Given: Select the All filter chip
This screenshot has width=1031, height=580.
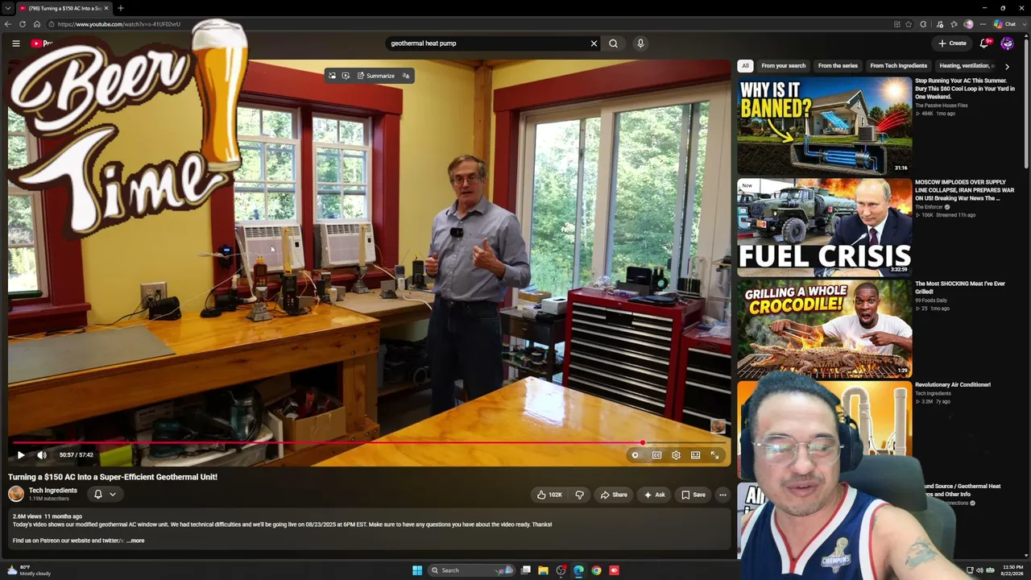Looking at the screenshot, I should coord(745,66).
